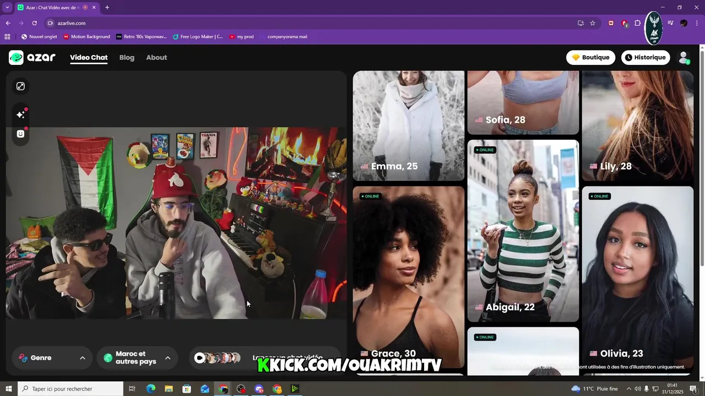Image resolution: width=705 pixels, height=396 pixels.
Task: Open Free Logo Maker bookmark
Action: coord(198,37)
